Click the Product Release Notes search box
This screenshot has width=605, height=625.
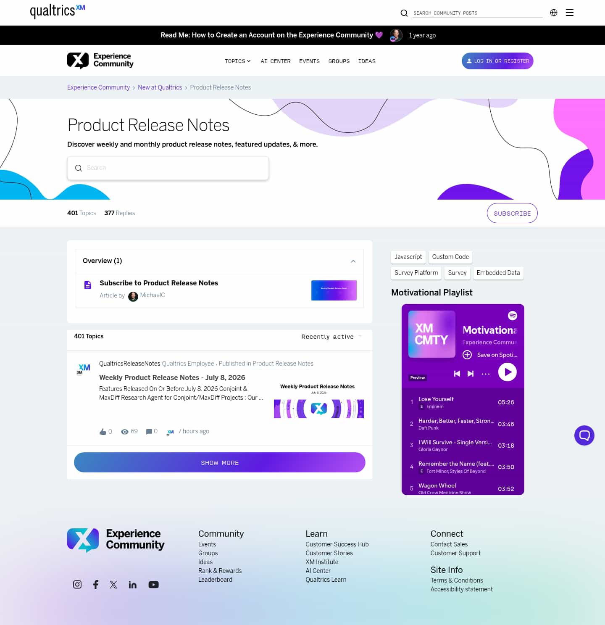point(168,168)
